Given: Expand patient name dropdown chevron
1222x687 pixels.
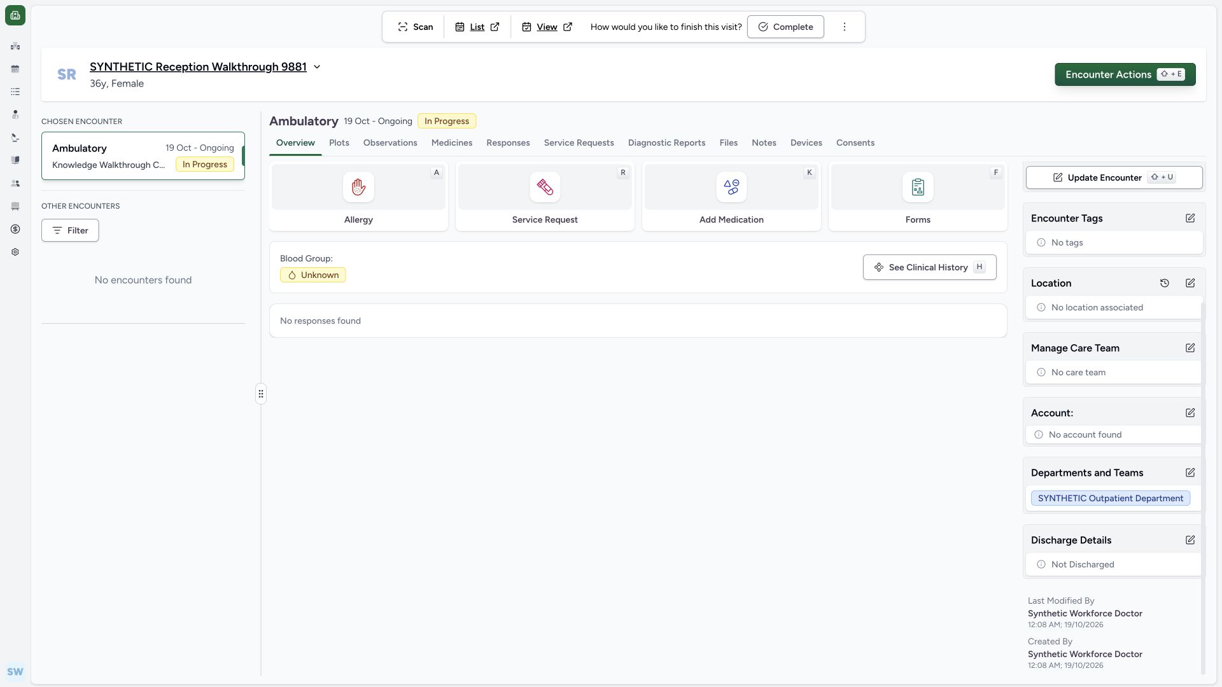Looking at the screenshot, I should tap(317, 67).
